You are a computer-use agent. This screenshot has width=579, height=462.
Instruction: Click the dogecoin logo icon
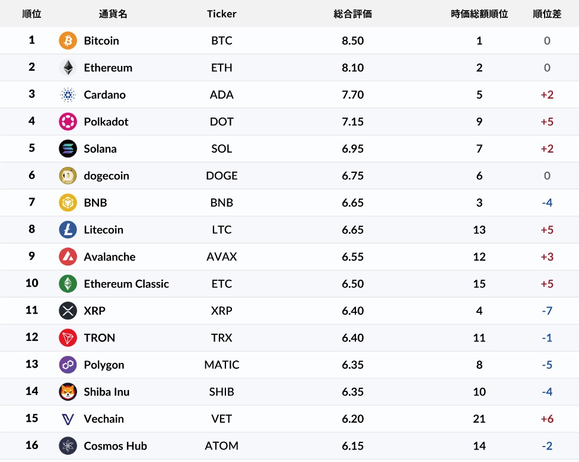pos(68,176)
